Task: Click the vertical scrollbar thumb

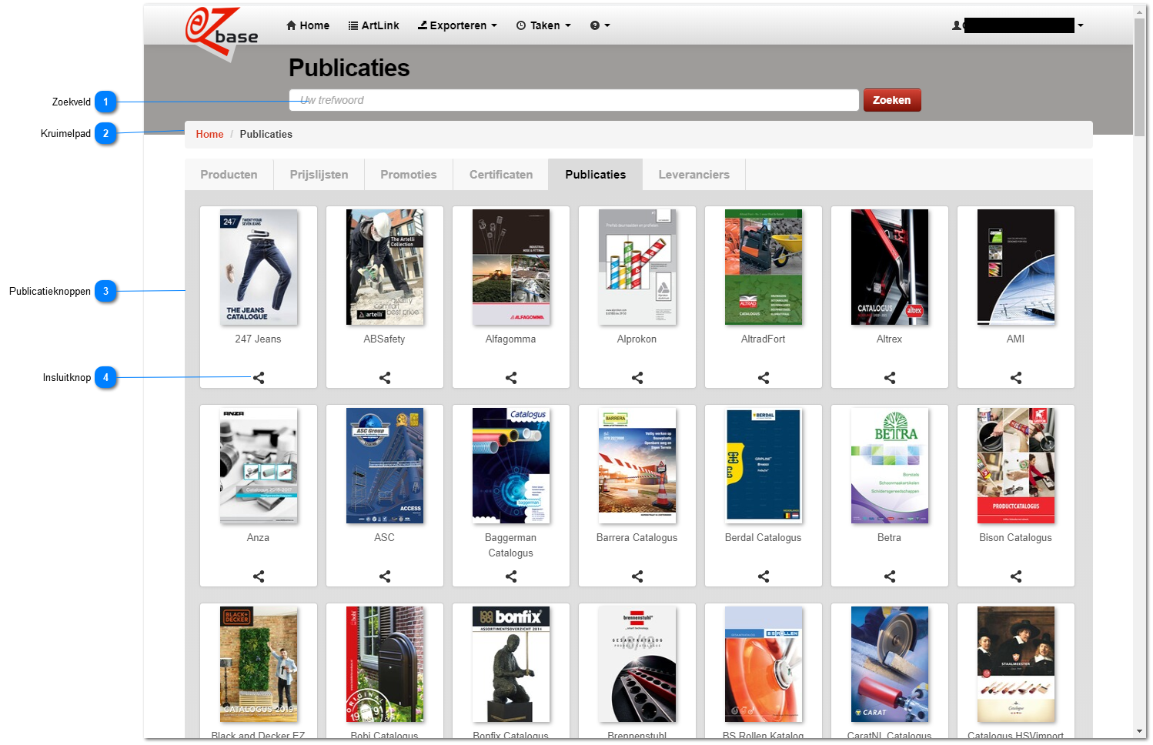Action: tap(1140, 77)
